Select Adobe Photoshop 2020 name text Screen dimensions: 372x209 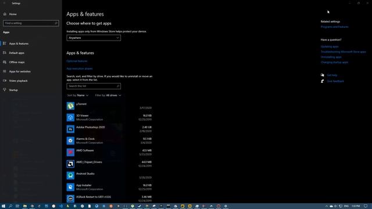91,127
